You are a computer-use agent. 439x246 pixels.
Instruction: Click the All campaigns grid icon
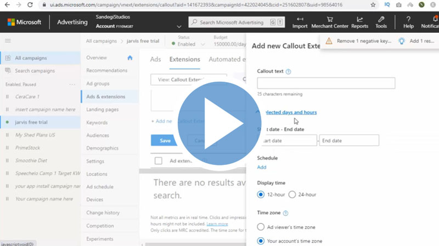coord(8,58)
